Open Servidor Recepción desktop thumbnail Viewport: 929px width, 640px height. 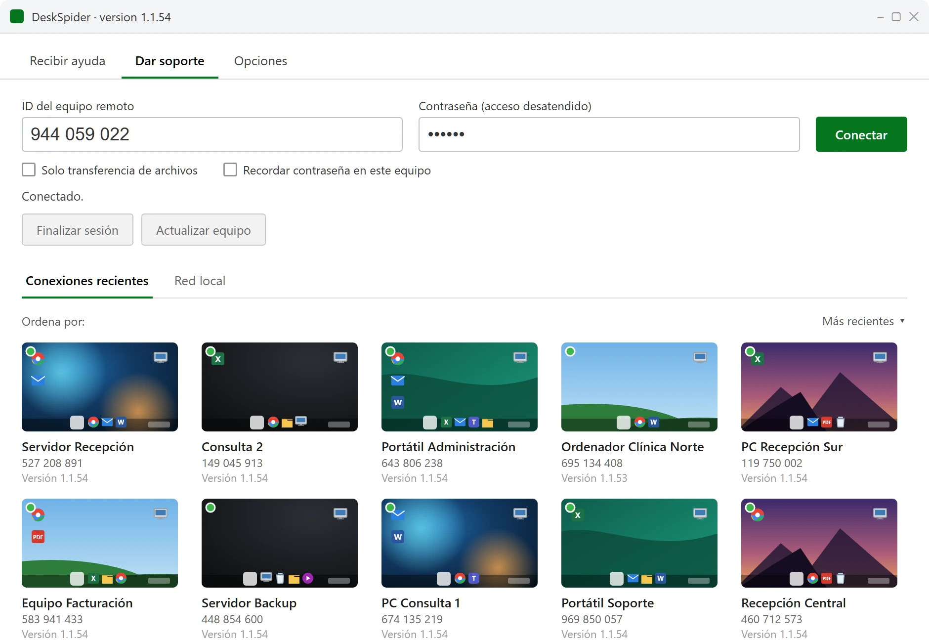(100, 387)
